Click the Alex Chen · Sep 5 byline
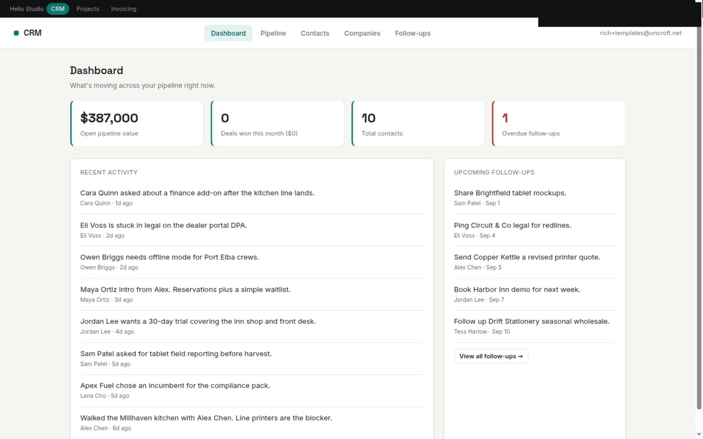The width and height of the screenshot is (703, 439). pos(477,267)
